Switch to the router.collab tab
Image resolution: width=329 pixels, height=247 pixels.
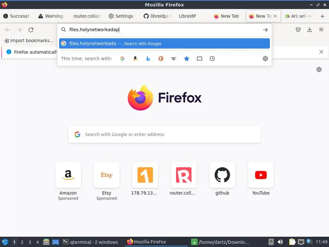click(87, 16)
